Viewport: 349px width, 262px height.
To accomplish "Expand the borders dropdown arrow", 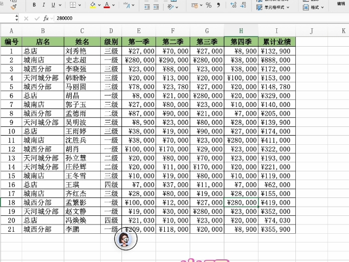I will tap(80, 5).
